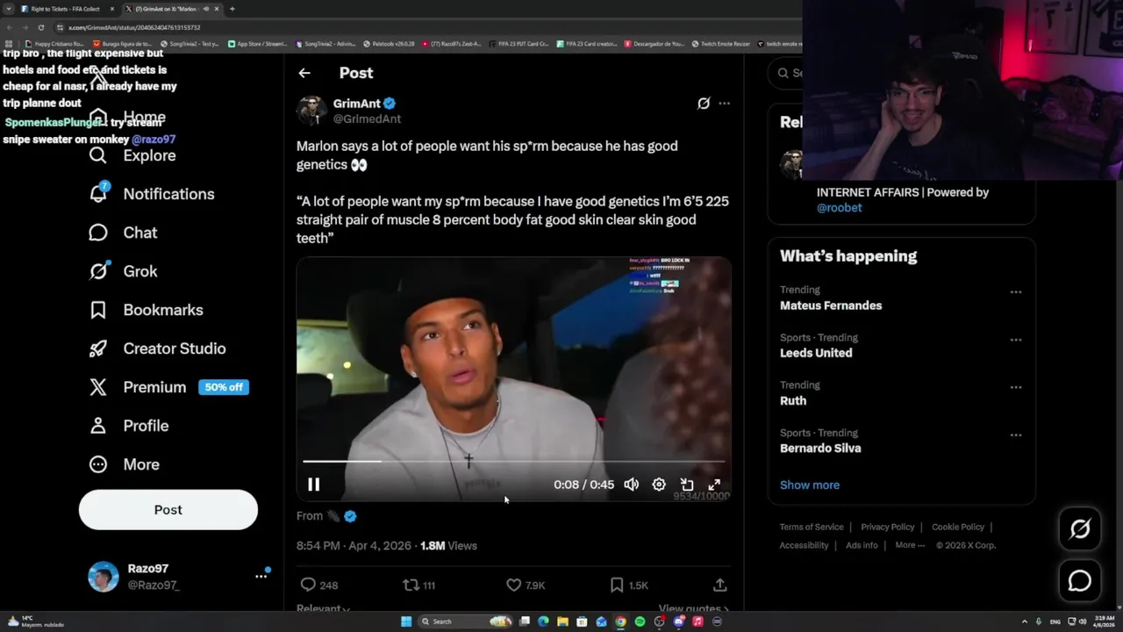Select the GrimAnt on X browser tab
This screenshot has width=1123, height=632.
[171, 9]
